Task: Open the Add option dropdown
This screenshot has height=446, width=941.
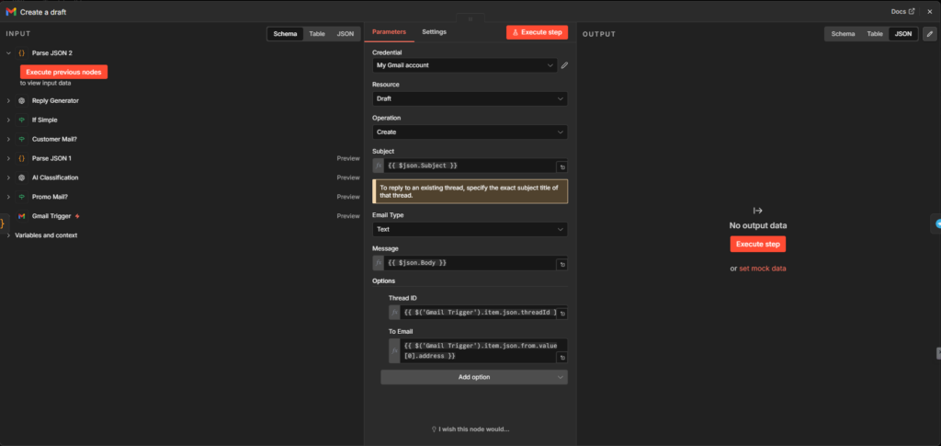Action: tap(474, 377)
